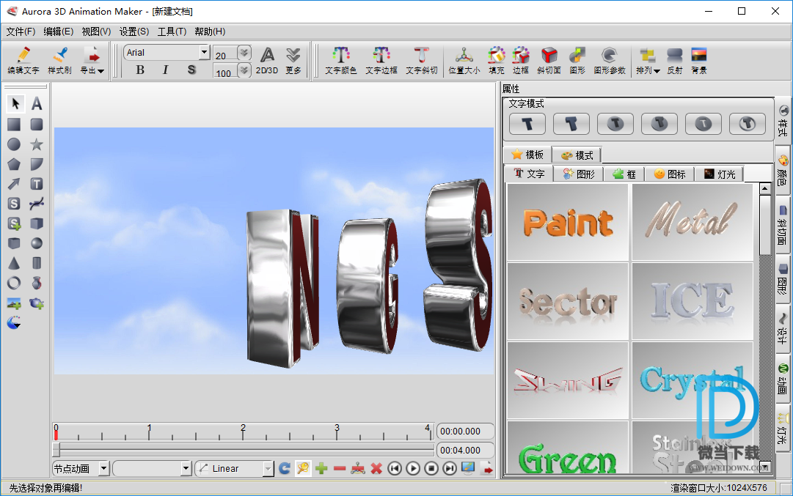Click the play animation button
The height and width of the screenshot is (496, 793).
pyautogui.click(x=413, y=469)
